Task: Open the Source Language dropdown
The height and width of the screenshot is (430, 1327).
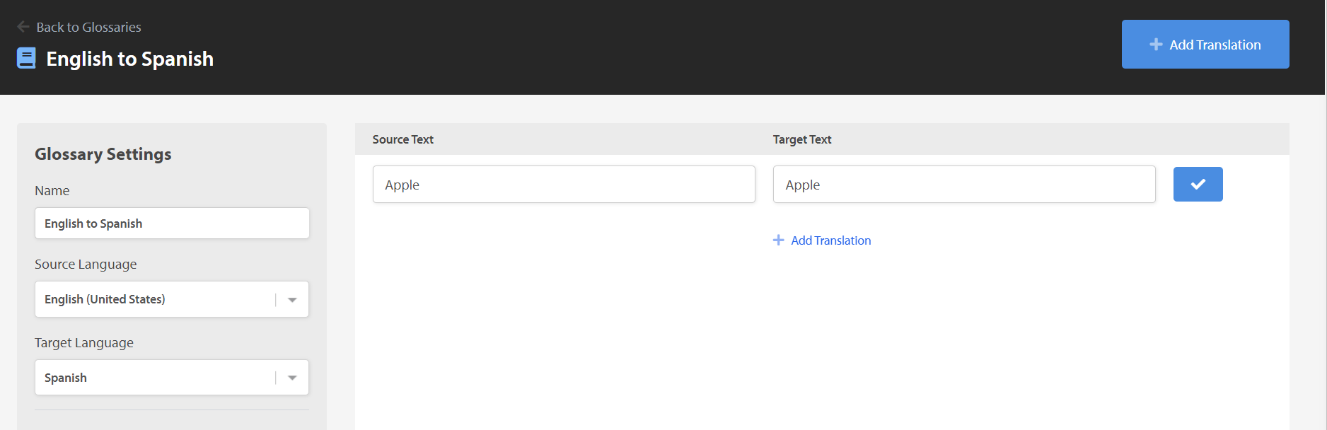Action: tap(172, 299)
